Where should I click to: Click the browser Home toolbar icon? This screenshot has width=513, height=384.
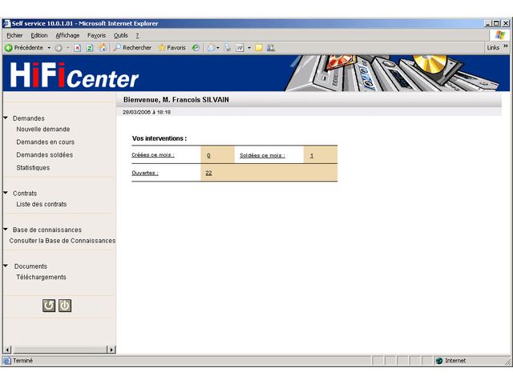(x=103, y=48)
